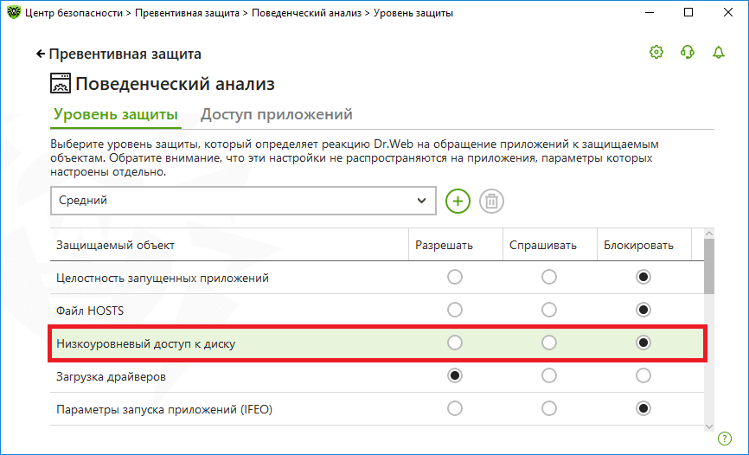Click the trash delete-level icon

point(491,201)
